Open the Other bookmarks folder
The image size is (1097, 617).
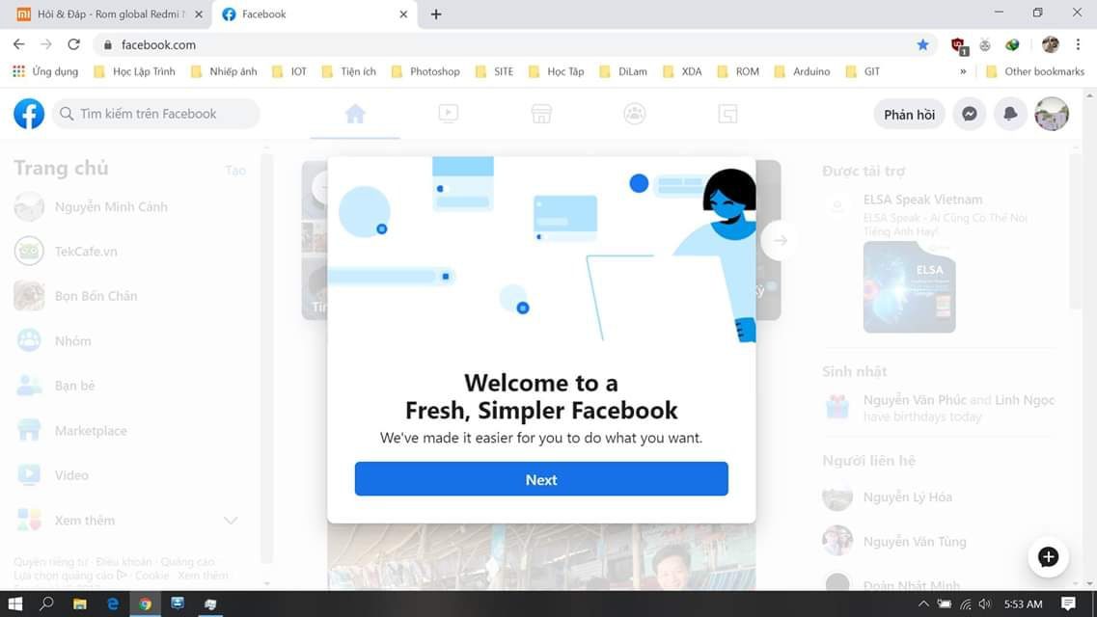coord(1034,71)
